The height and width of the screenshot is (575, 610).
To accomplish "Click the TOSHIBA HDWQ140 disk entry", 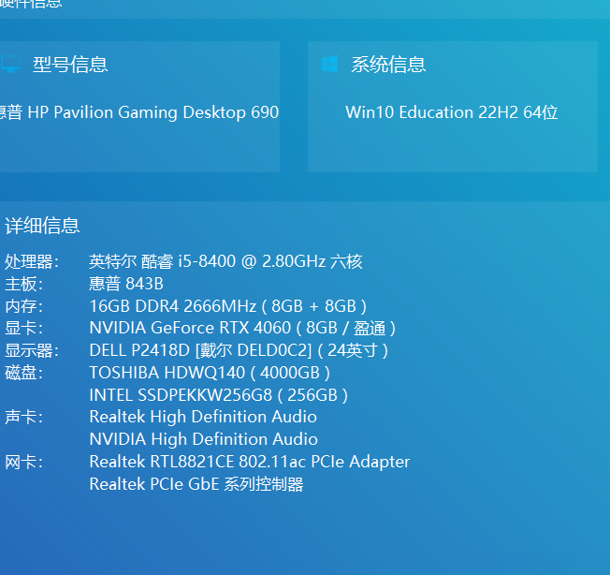I will [210, 373].
